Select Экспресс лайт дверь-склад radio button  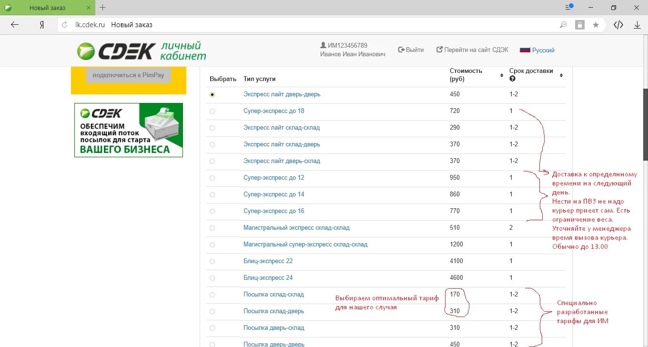(x=212, y=161)
